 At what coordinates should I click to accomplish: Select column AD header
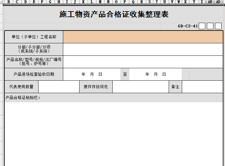(218, 2)
